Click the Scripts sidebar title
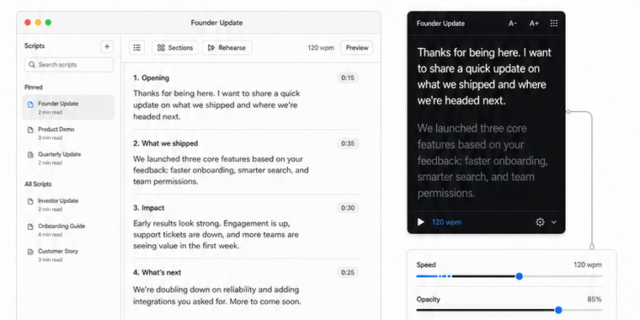Screen dimensions: 640x320 tap(35, 45)
